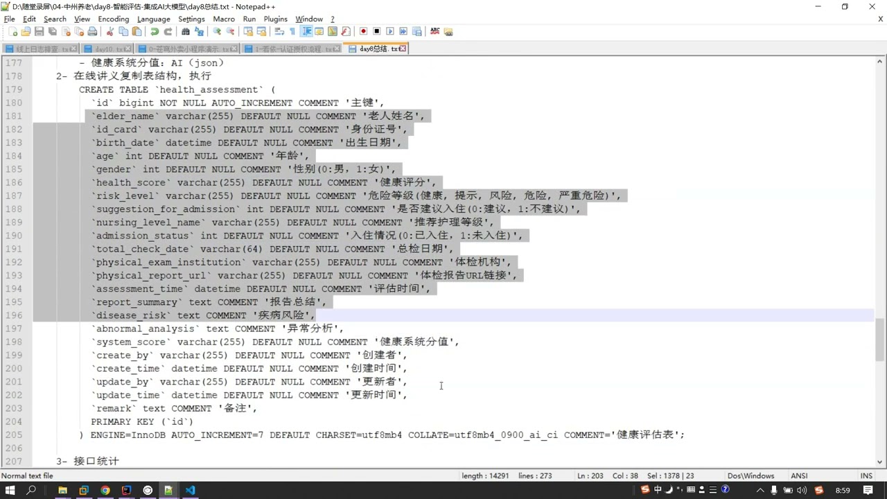The width and height of the screenshot is (887, 499).
Task: Open the Macro menu
Action: click(x=224, y=19)
